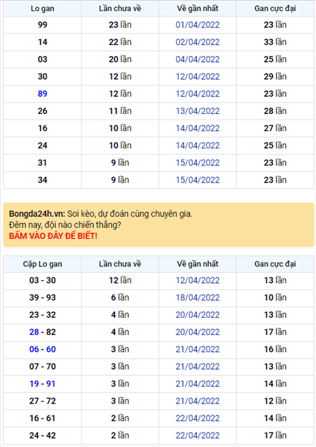Image resolution: width=316 pixels, height=447 pixels.
Task: Select the pair 27 - 72
Action: tap(42, 401)
